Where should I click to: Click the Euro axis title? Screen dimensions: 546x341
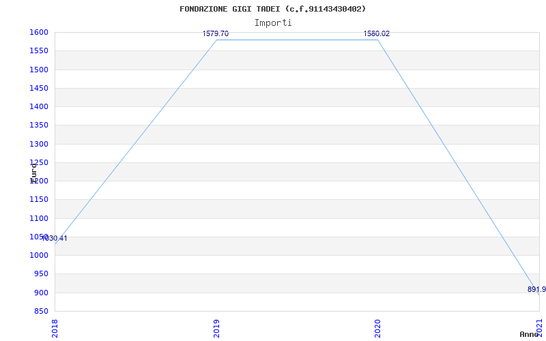coord(33,173)
